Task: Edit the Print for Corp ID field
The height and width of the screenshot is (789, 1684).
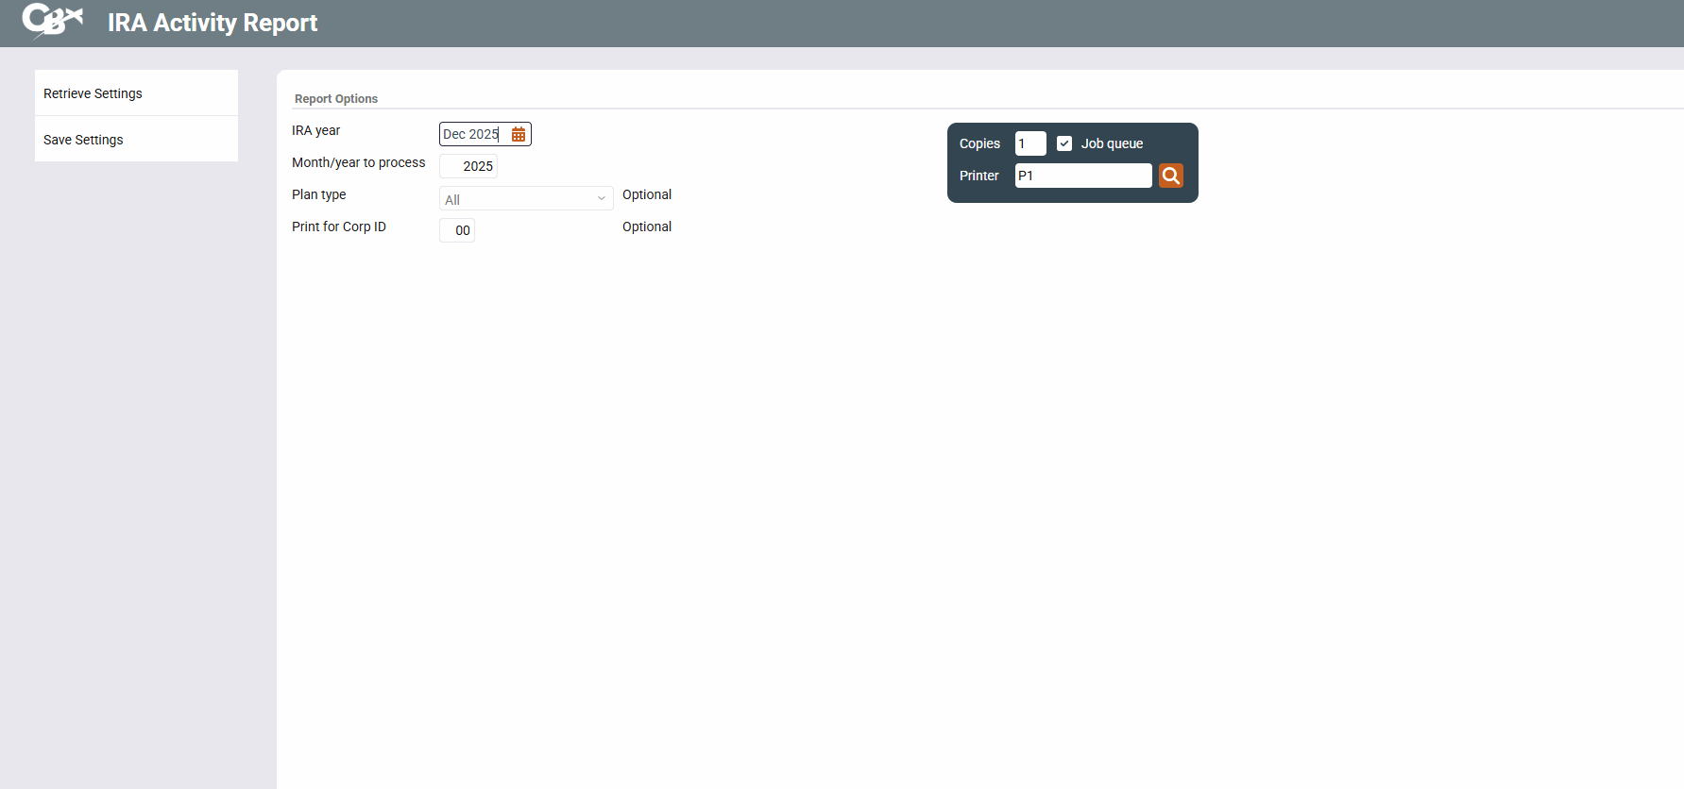Action: 457,230
